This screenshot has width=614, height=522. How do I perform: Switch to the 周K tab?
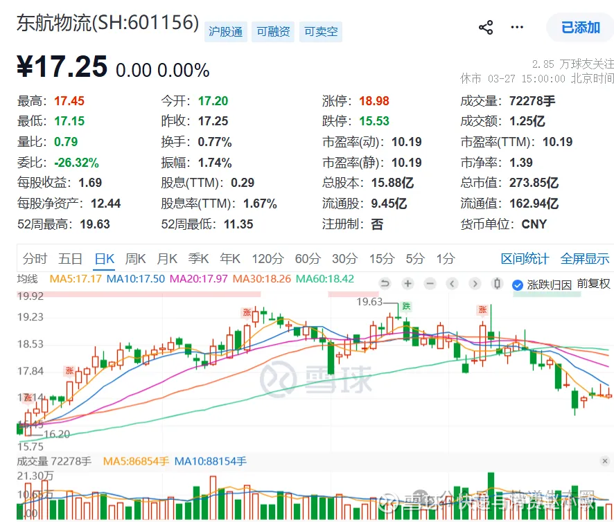(x=135, y=259)
